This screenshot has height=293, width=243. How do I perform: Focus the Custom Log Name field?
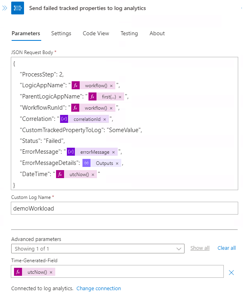(x=125, y=208)
